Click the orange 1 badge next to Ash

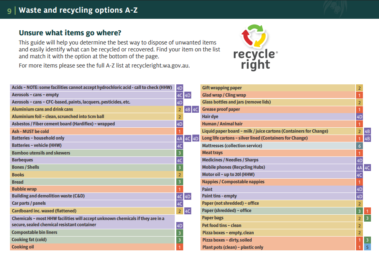(180, 132)
